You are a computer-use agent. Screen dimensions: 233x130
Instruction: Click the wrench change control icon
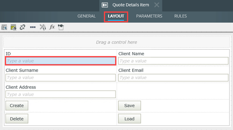43,27
